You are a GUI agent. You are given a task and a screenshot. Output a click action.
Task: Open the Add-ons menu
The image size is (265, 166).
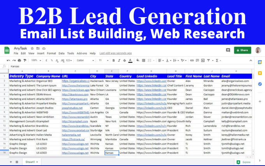click(x=82, y=54)
